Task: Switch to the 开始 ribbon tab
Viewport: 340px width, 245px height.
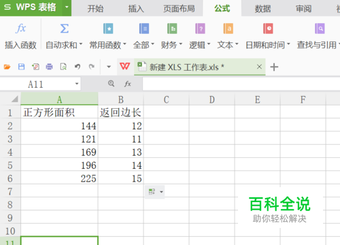Action: click(x=95, y=9)
